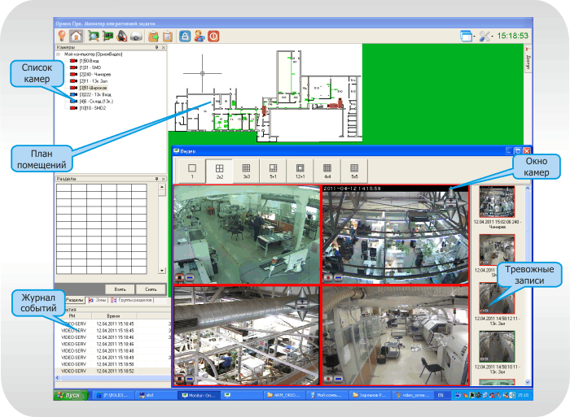Select the event log row at 15:18:48

click(x=112, y=350)
